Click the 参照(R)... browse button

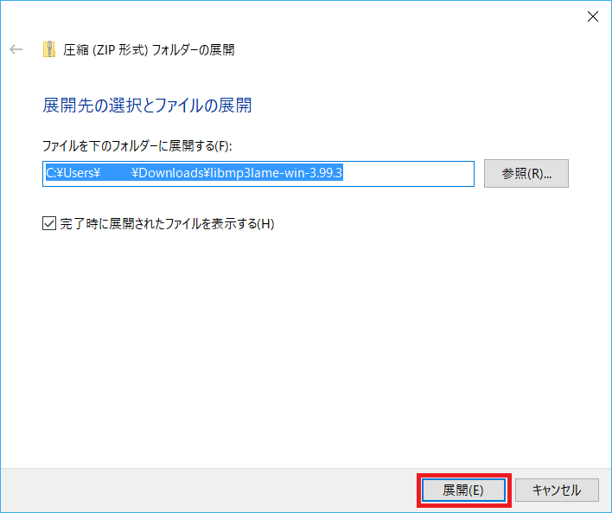[526, 174]
